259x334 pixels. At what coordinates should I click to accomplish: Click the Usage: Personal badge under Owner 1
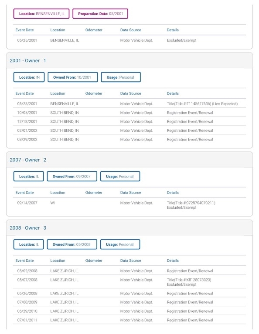coord(121,77)
